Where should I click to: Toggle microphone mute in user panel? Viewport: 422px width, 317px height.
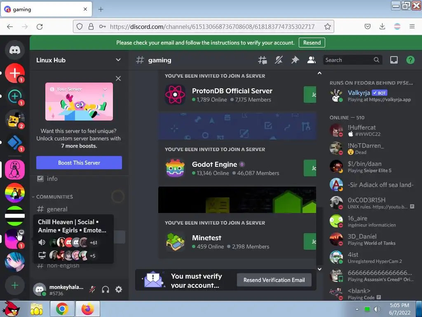click(x=92, y=289)
